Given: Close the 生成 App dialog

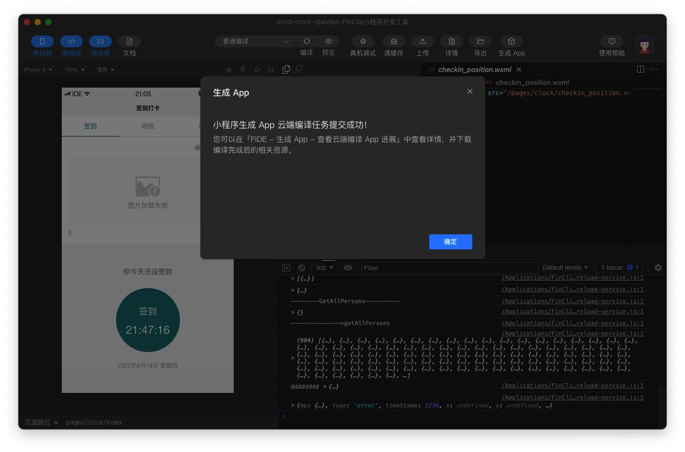Looking at the screenshot, I should 470,92.
